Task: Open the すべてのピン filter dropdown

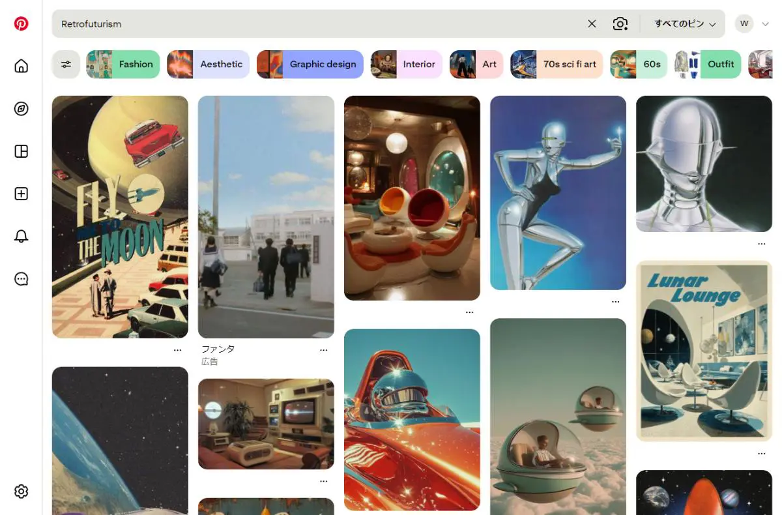Action: 685,24
